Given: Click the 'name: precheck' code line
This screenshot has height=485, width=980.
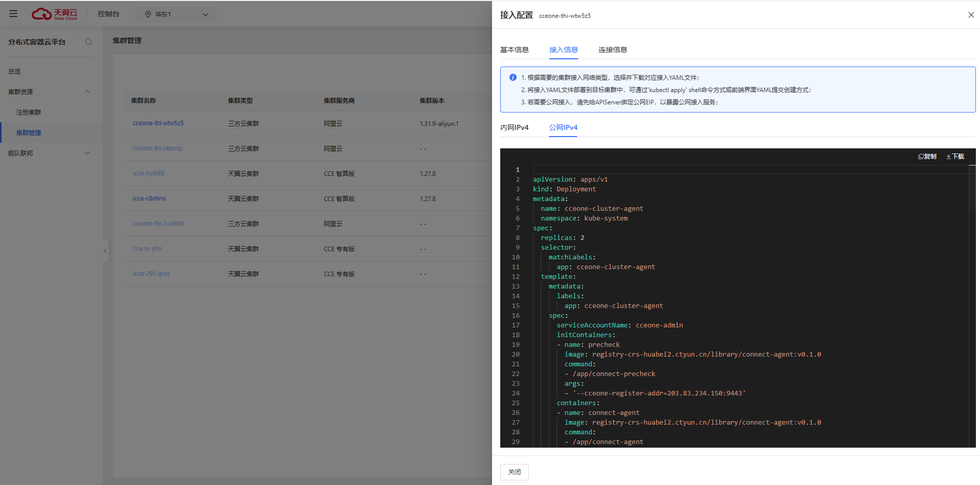Looking at the screenshot, I should pyautogui.click(x=588, y=345).
